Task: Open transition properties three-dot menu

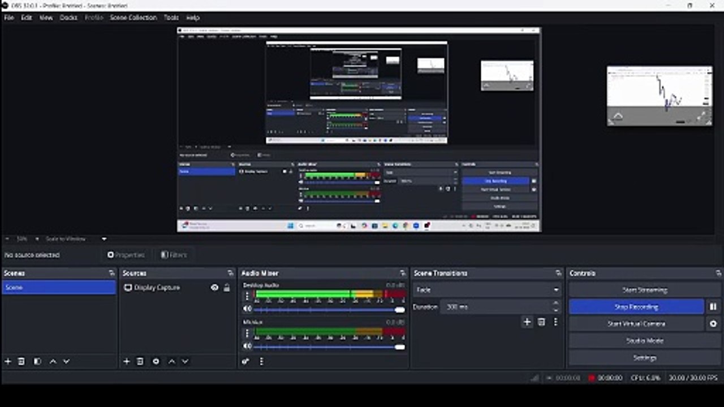Action: (x=555, y=322)
